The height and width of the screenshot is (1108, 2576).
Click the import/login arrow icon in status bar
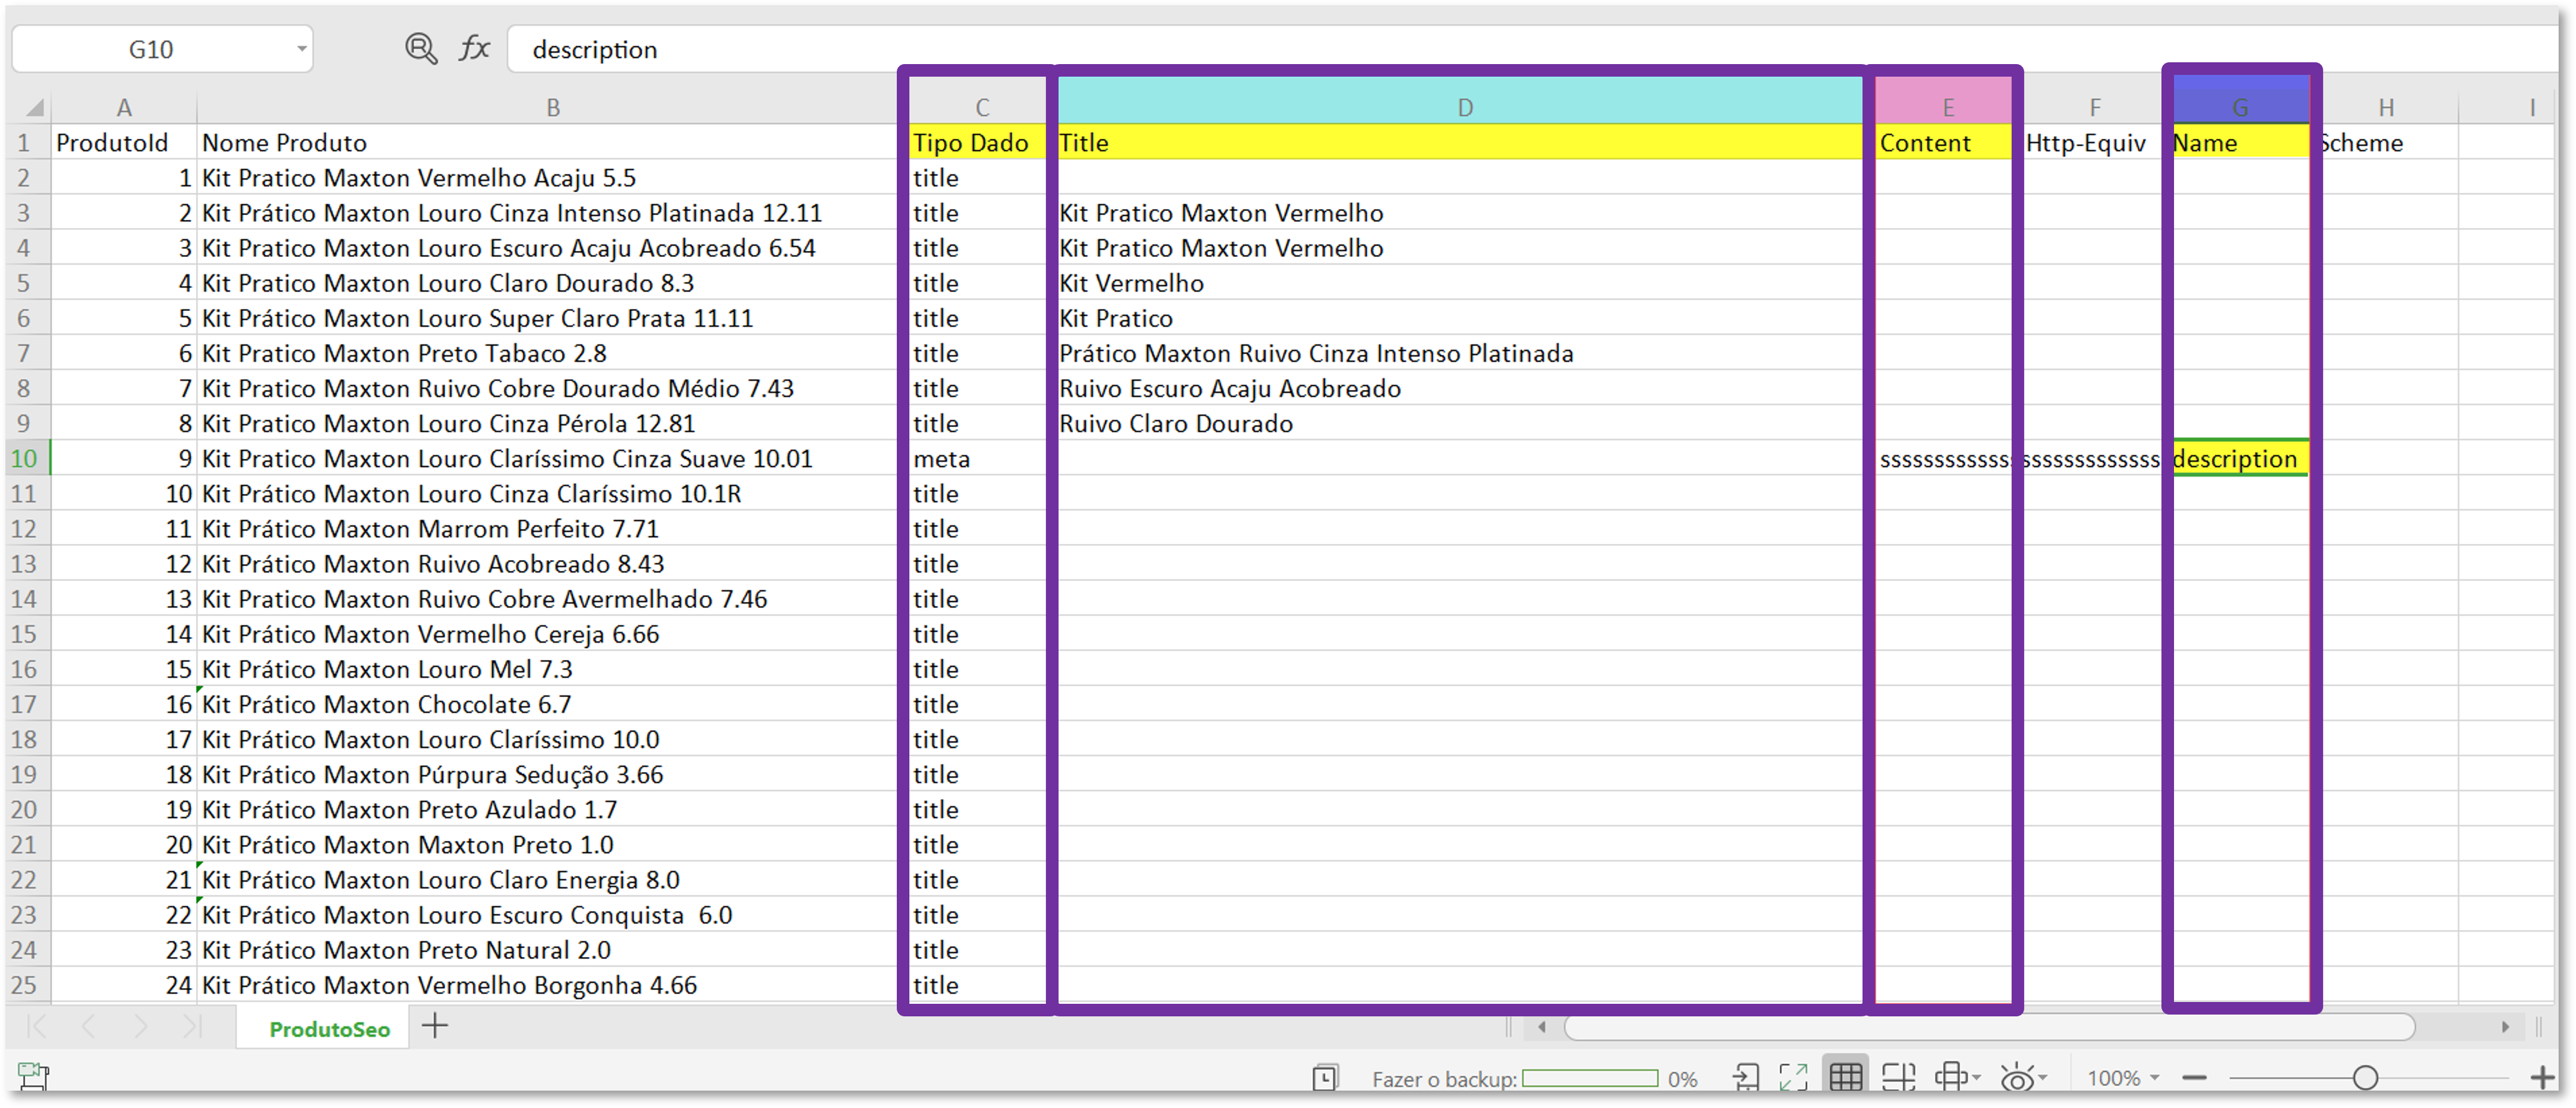1746,1077
